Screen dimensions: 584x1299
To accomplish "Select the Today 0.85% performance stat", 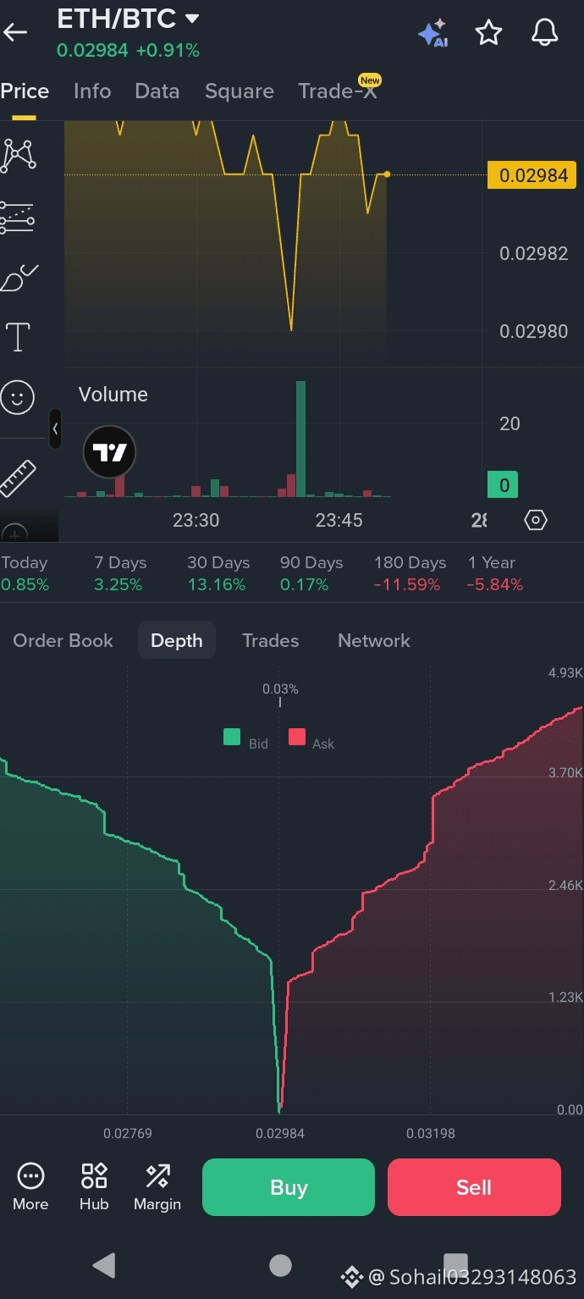I will pos(25,573).
